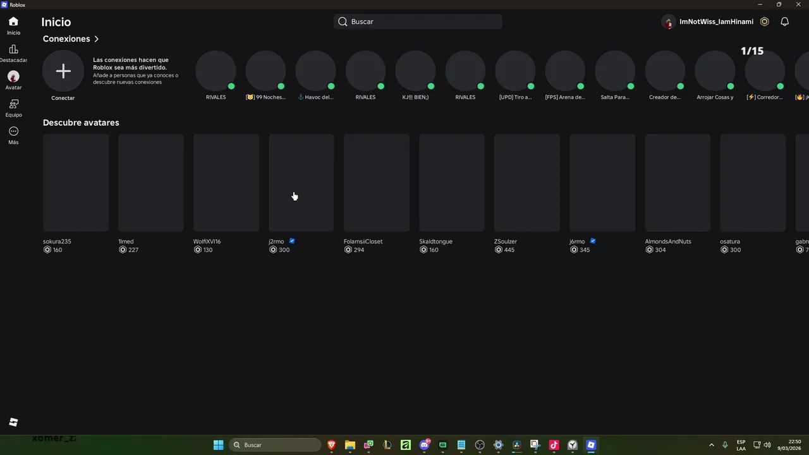Open osatura's avatar thumbnail
This screenshot has width=809, height=455.
(x=753, y=183)
